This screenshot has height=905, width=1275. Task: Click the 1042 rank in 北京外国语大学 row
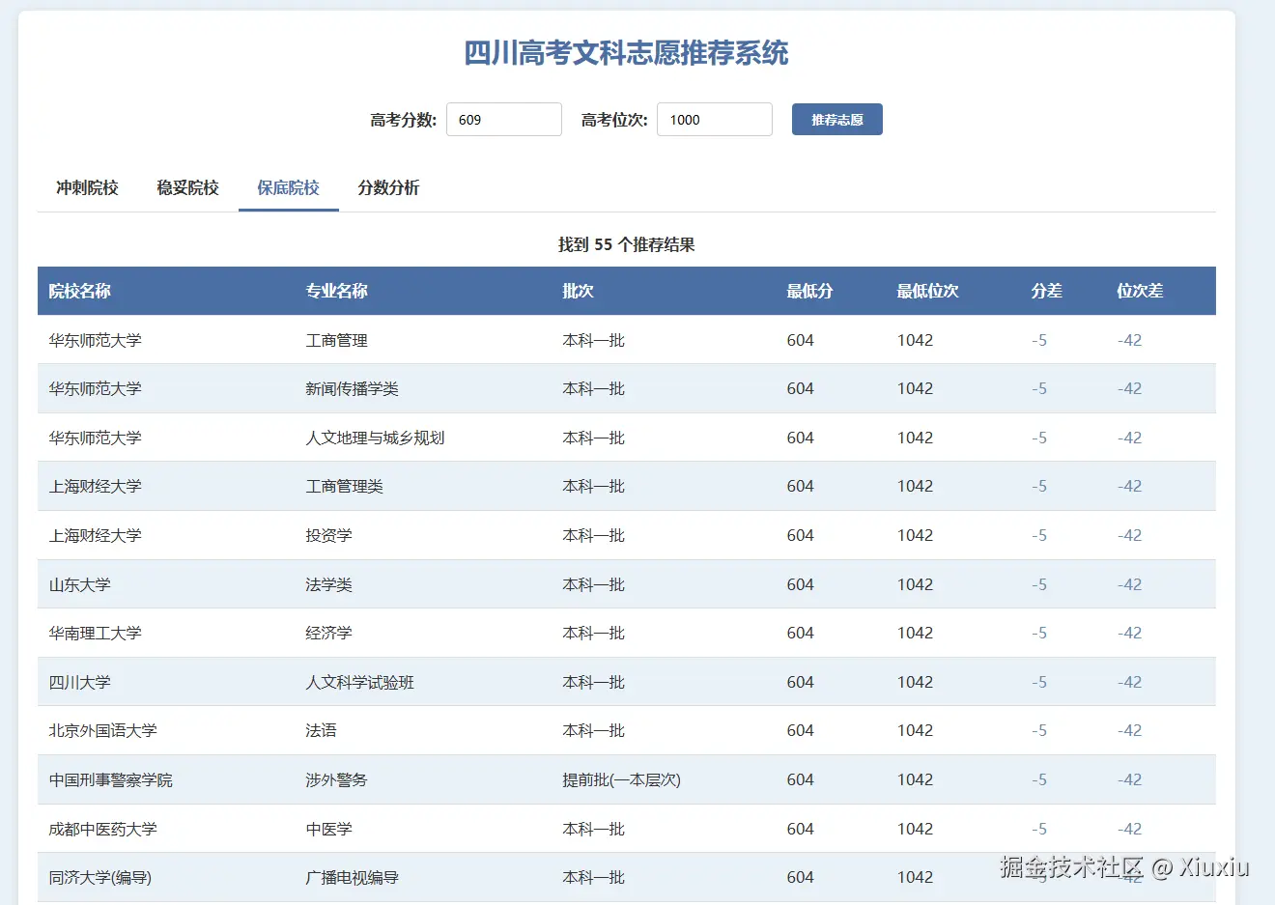pyautogui.click(x=916, y=730)
